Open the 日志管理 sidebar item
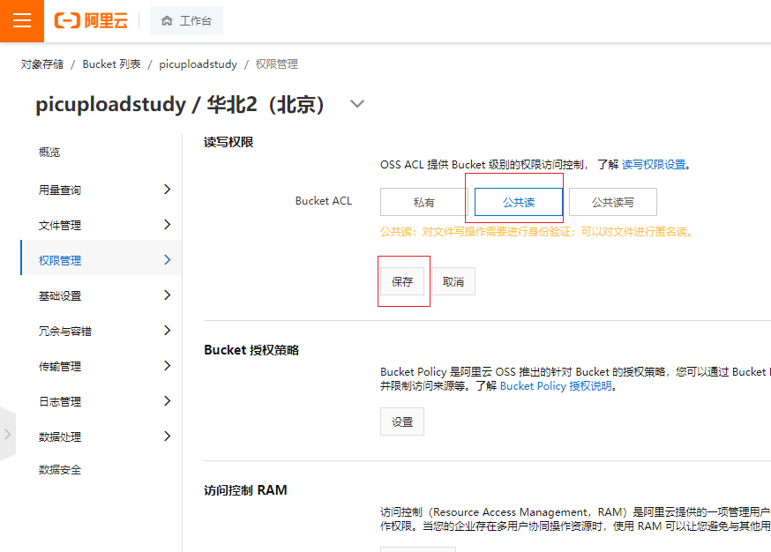 click(59, 402)
